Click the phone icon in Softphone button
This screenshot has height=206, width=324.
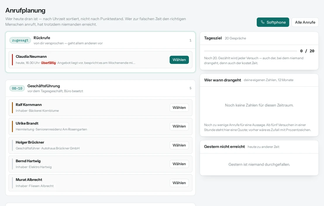(263, 22)
